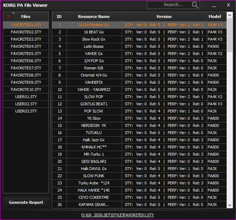Select the Latin Bossa resource
The width and height of the screenshot is (236, 220).
[x=94, y=46]
